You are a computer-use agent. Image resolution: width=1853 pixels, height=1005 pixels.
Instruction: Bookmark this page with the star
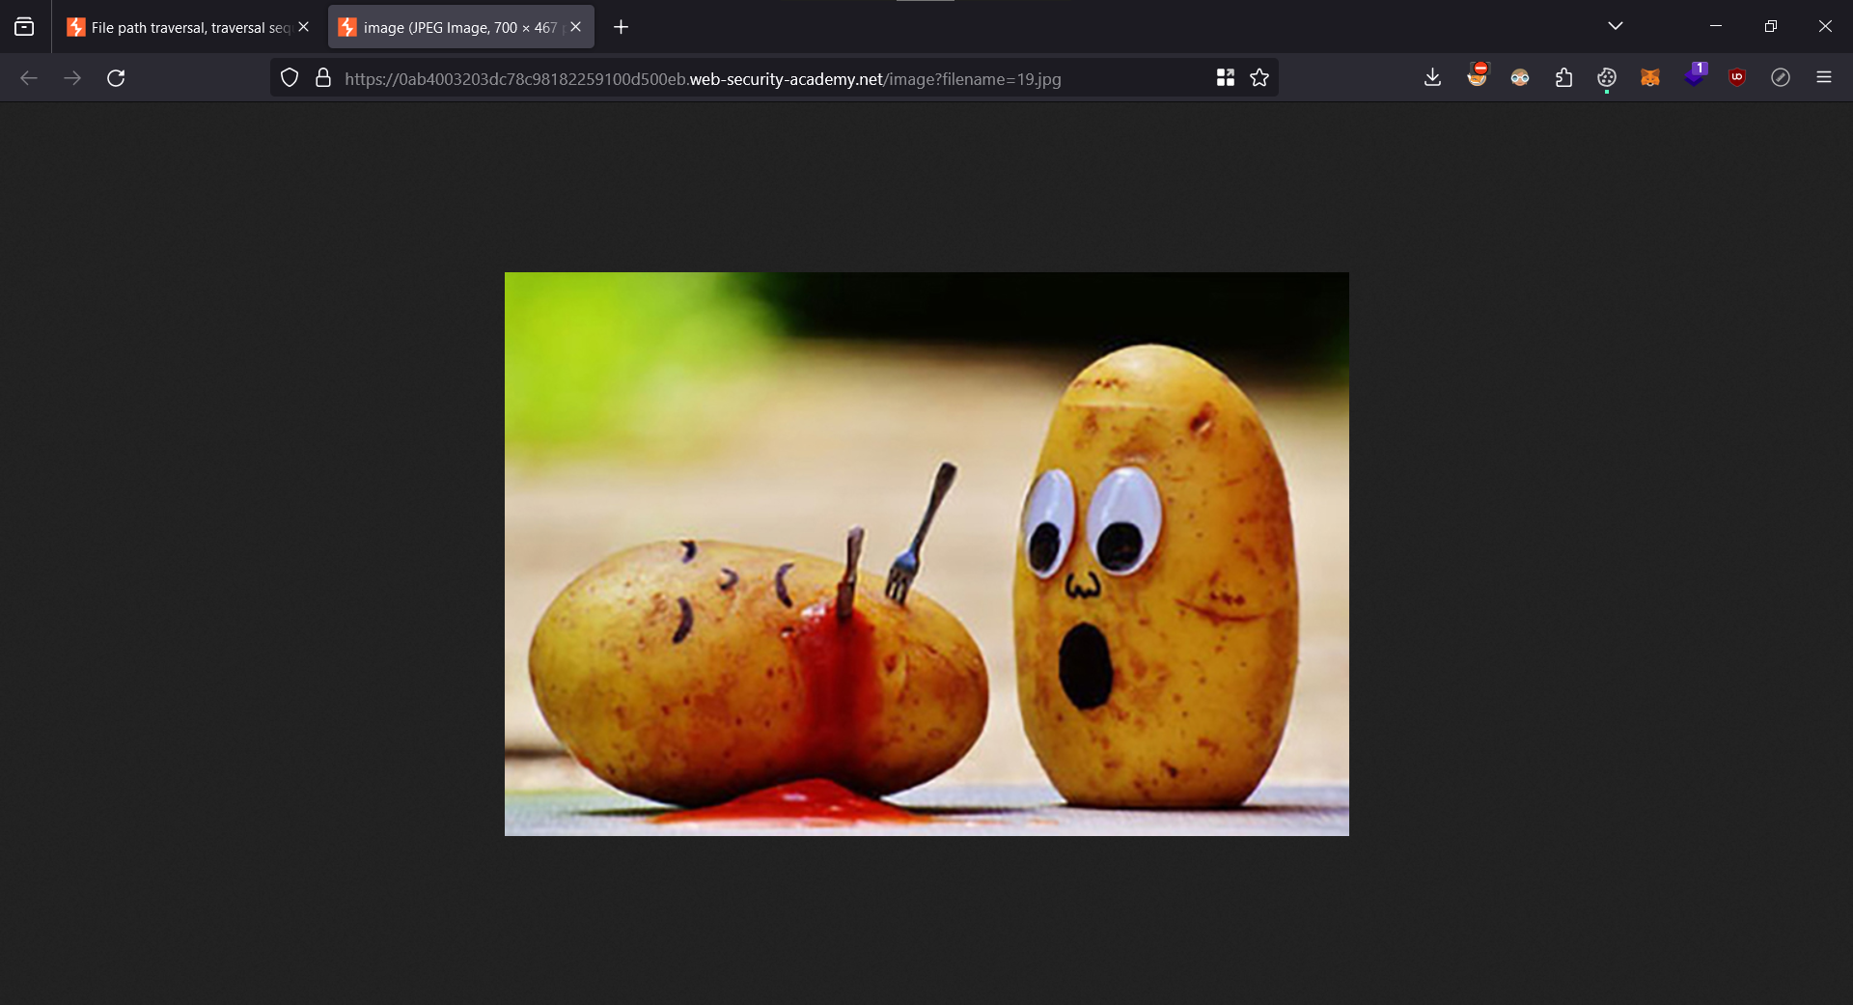tap(1259, 78)
